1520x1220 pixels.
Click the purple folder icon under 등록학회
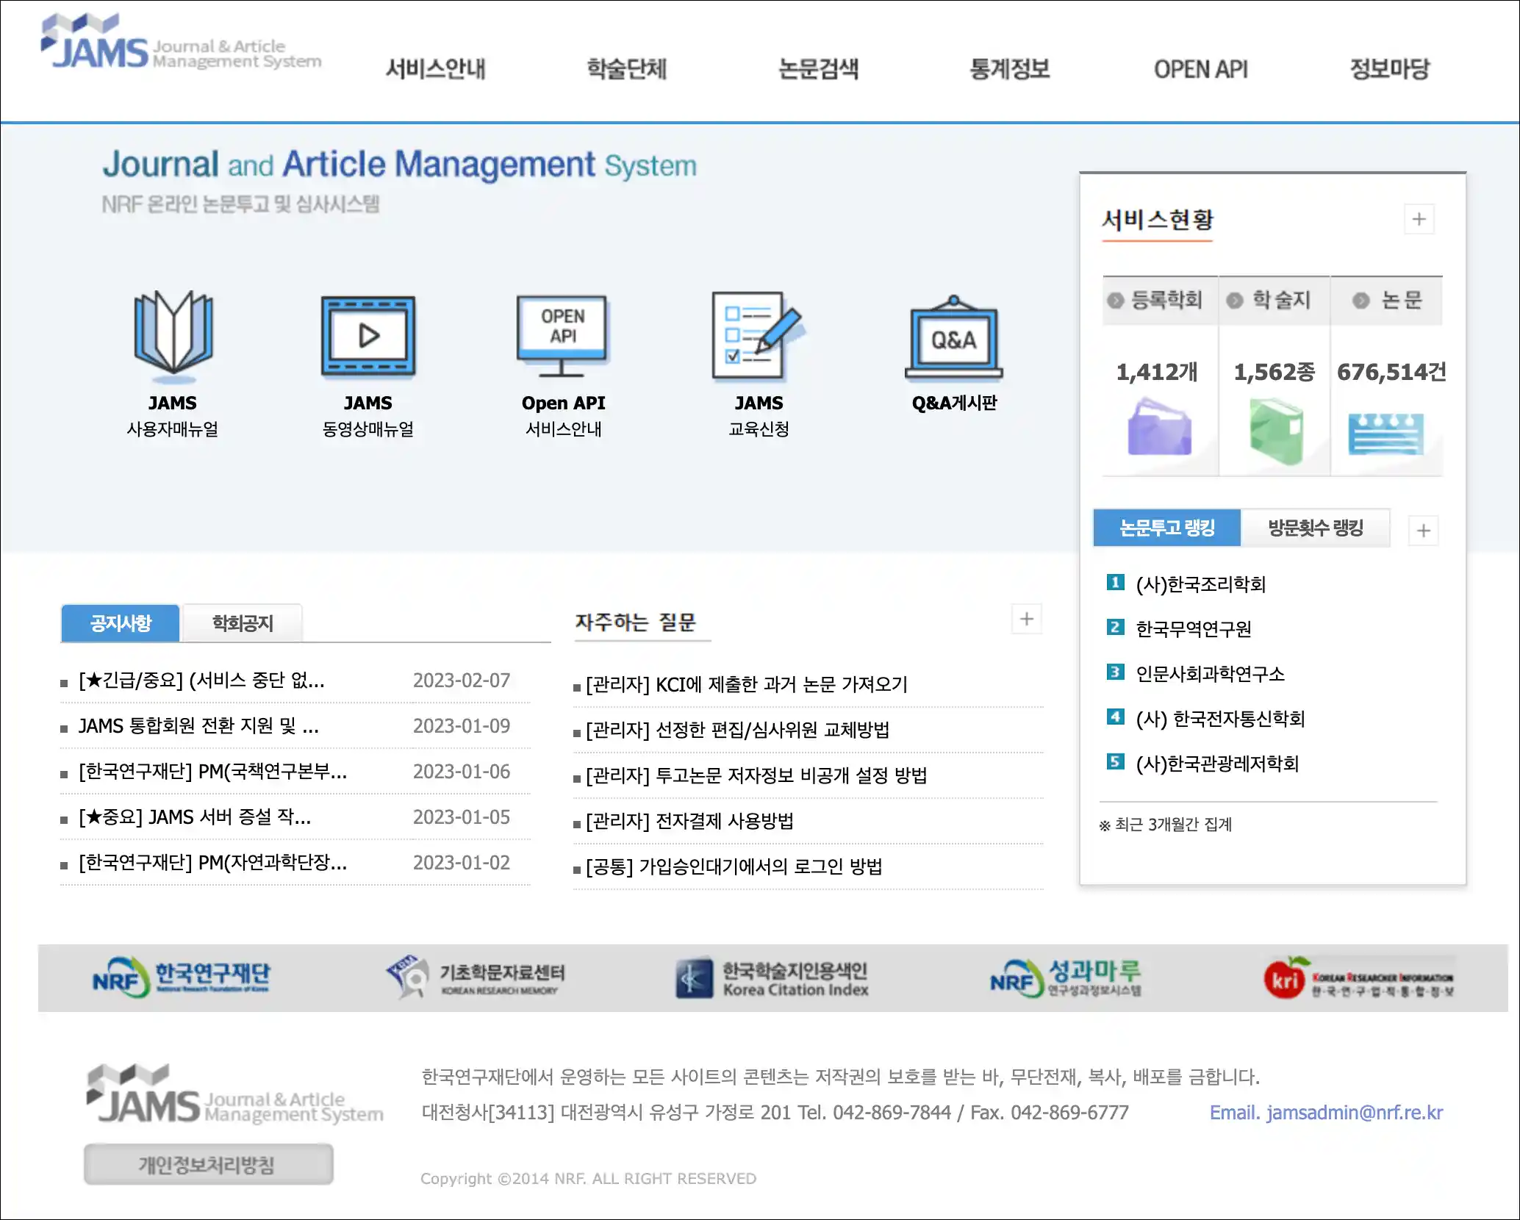click(1160, 427)
